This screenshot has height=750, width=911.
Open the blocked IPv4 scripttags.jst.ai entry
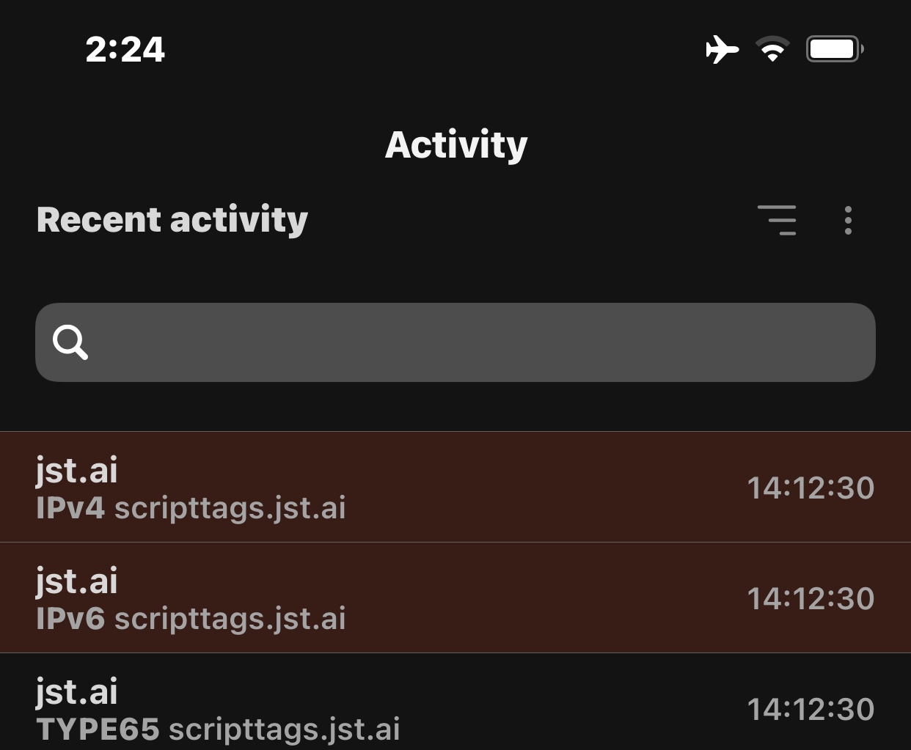click(x=455, y=486)
